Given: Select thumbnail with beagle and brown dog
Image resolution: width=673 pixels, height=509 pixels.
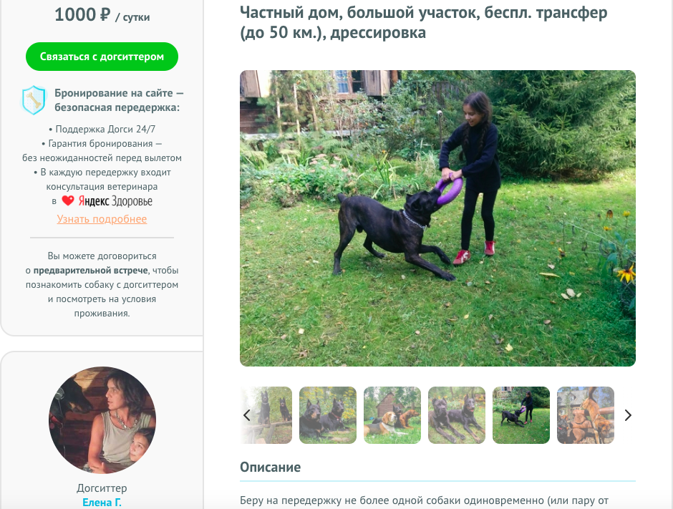Looking at the screenshot, I should click(x=392, y=415).
